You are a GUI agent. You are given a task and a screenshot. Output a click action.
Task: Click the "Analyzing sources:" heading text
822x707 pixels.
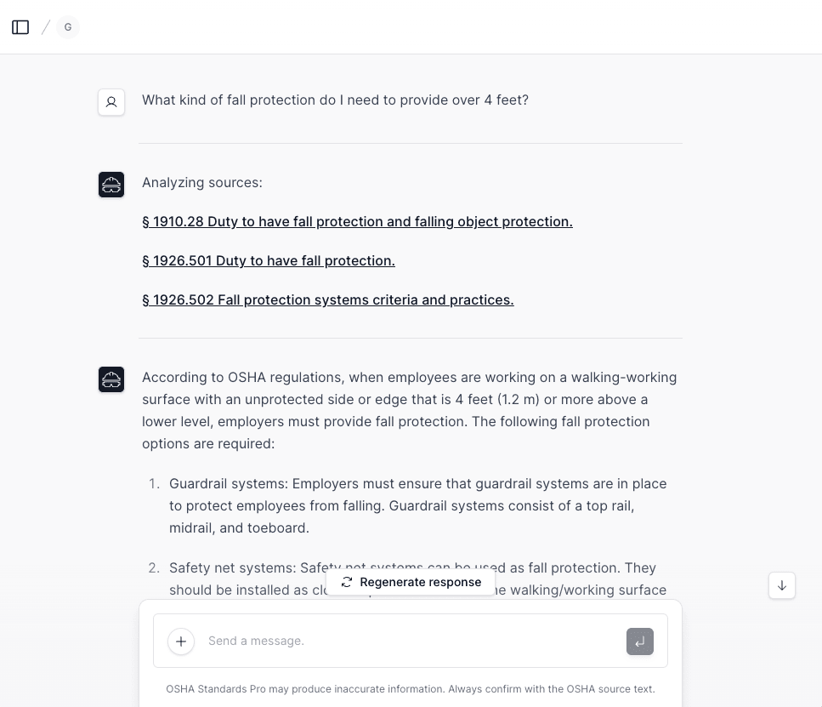202,183
